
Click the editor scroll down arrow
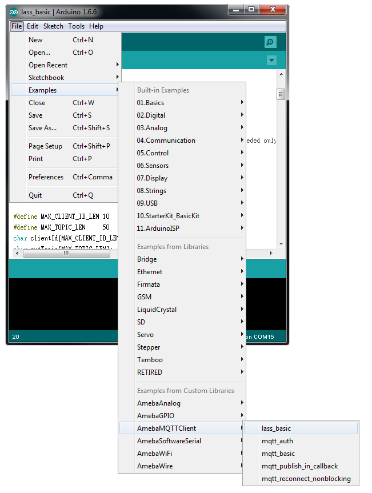281,244
